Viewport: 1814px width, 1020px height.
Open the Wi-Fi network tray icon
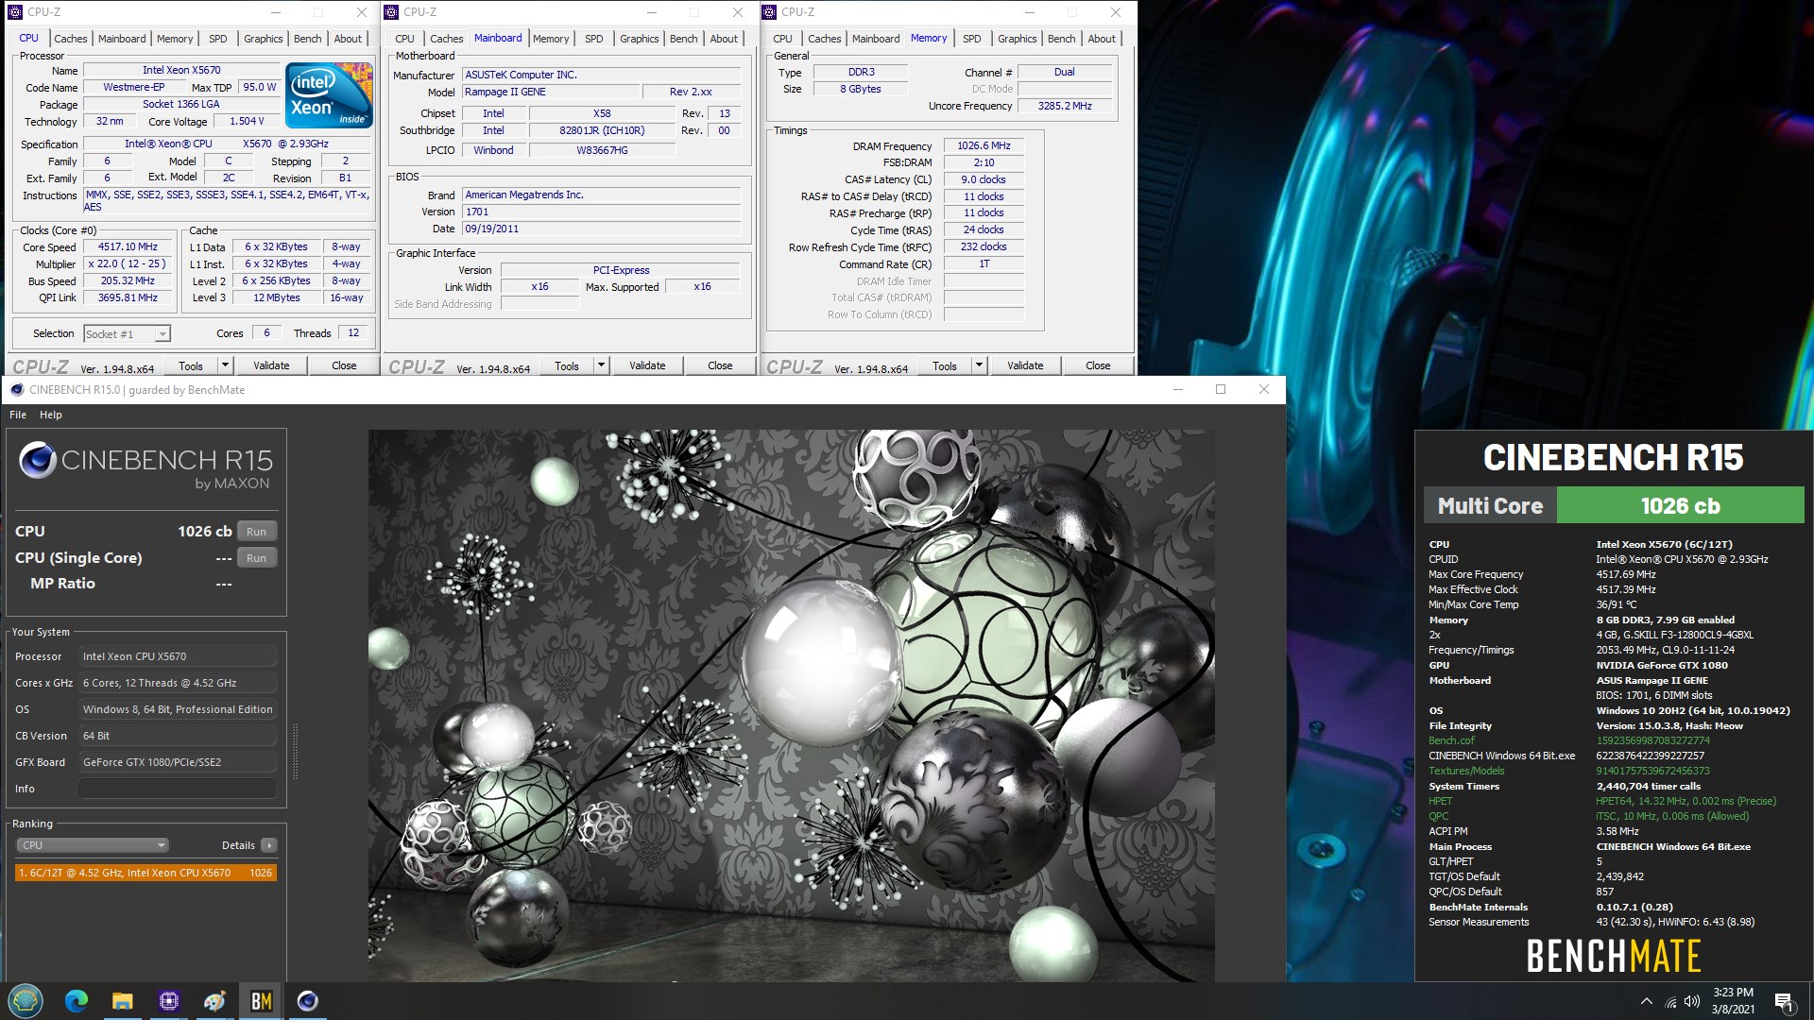1670,1002
